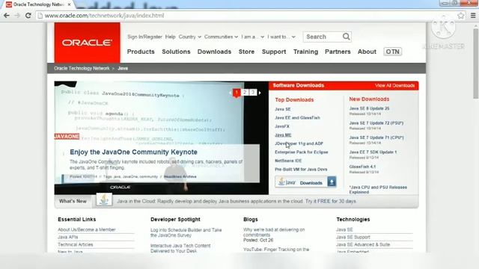Click the Java Downloads button
Screen dimensions: 479x269
(x=305, y=182)
